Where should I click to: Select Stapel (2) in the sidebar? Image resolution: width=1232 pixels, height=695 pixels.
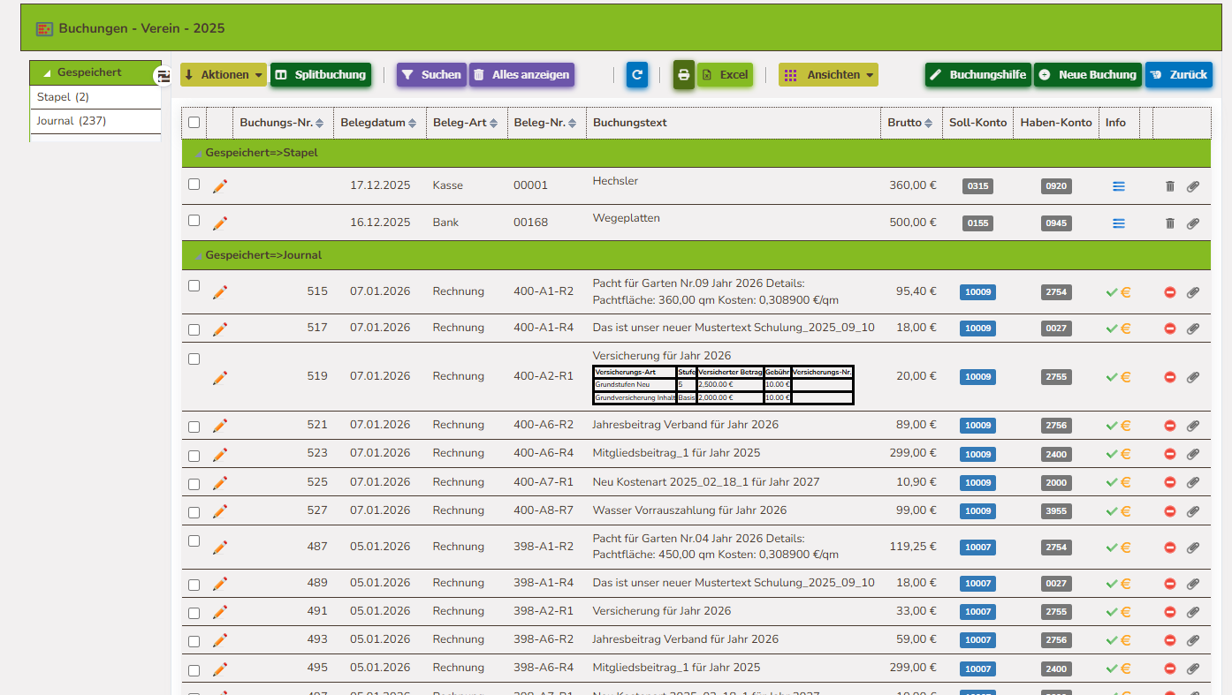tap(64, 97)
